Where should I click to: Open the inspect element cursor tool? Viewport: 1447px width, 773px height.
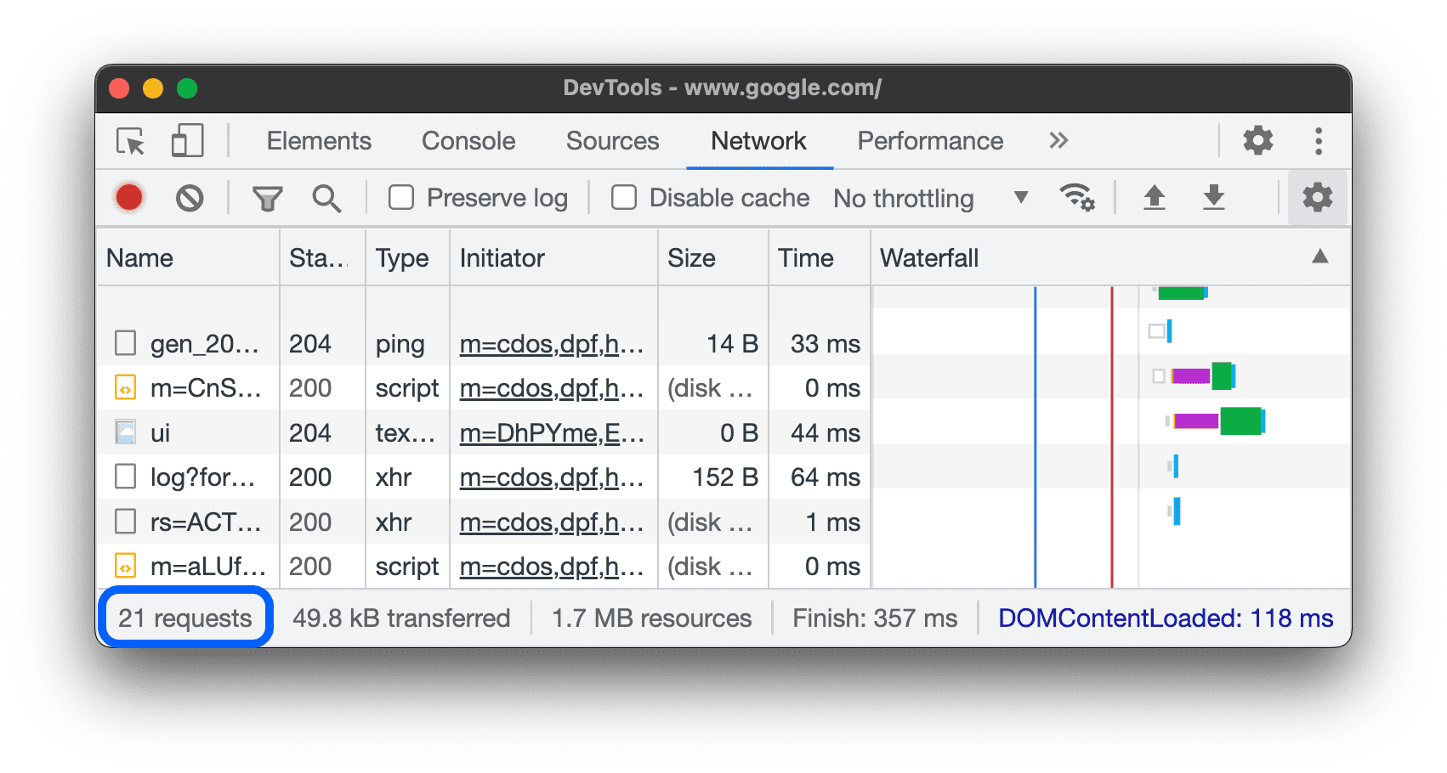129,141
